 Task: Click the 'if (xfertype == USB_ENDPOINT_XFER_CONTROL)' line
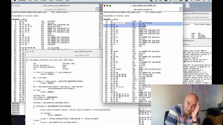coord(52,106)
